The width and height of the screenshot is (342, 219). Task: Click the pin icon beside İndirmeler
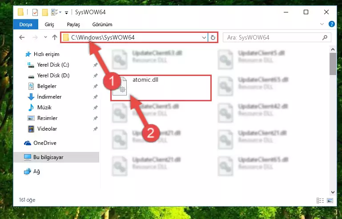[95, 97]
